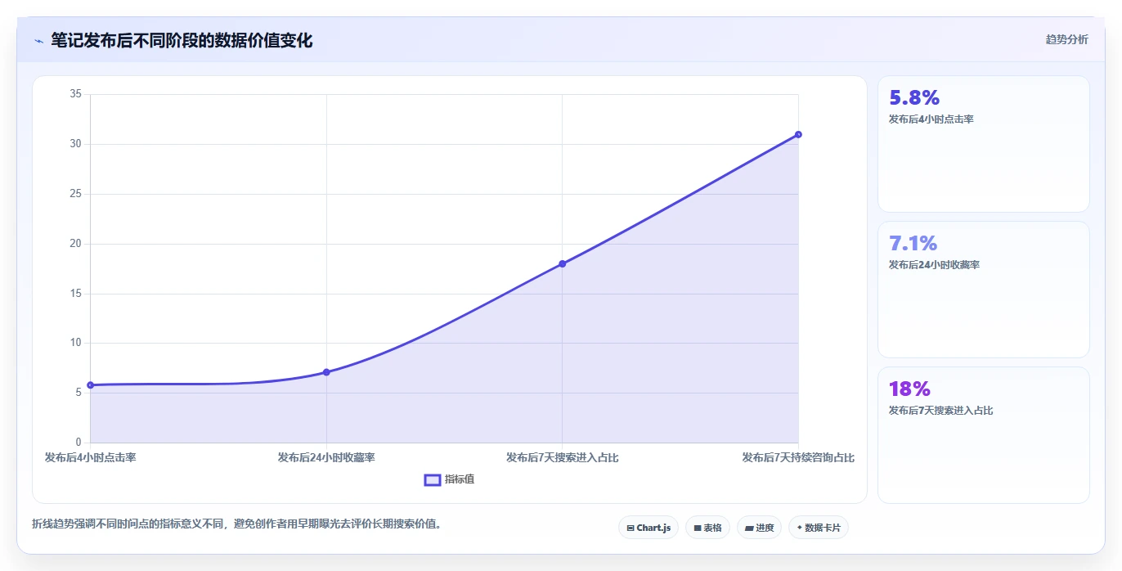Click the data point for 发布后24小时收藏率
1122x571 pixels.
[326, 372]
